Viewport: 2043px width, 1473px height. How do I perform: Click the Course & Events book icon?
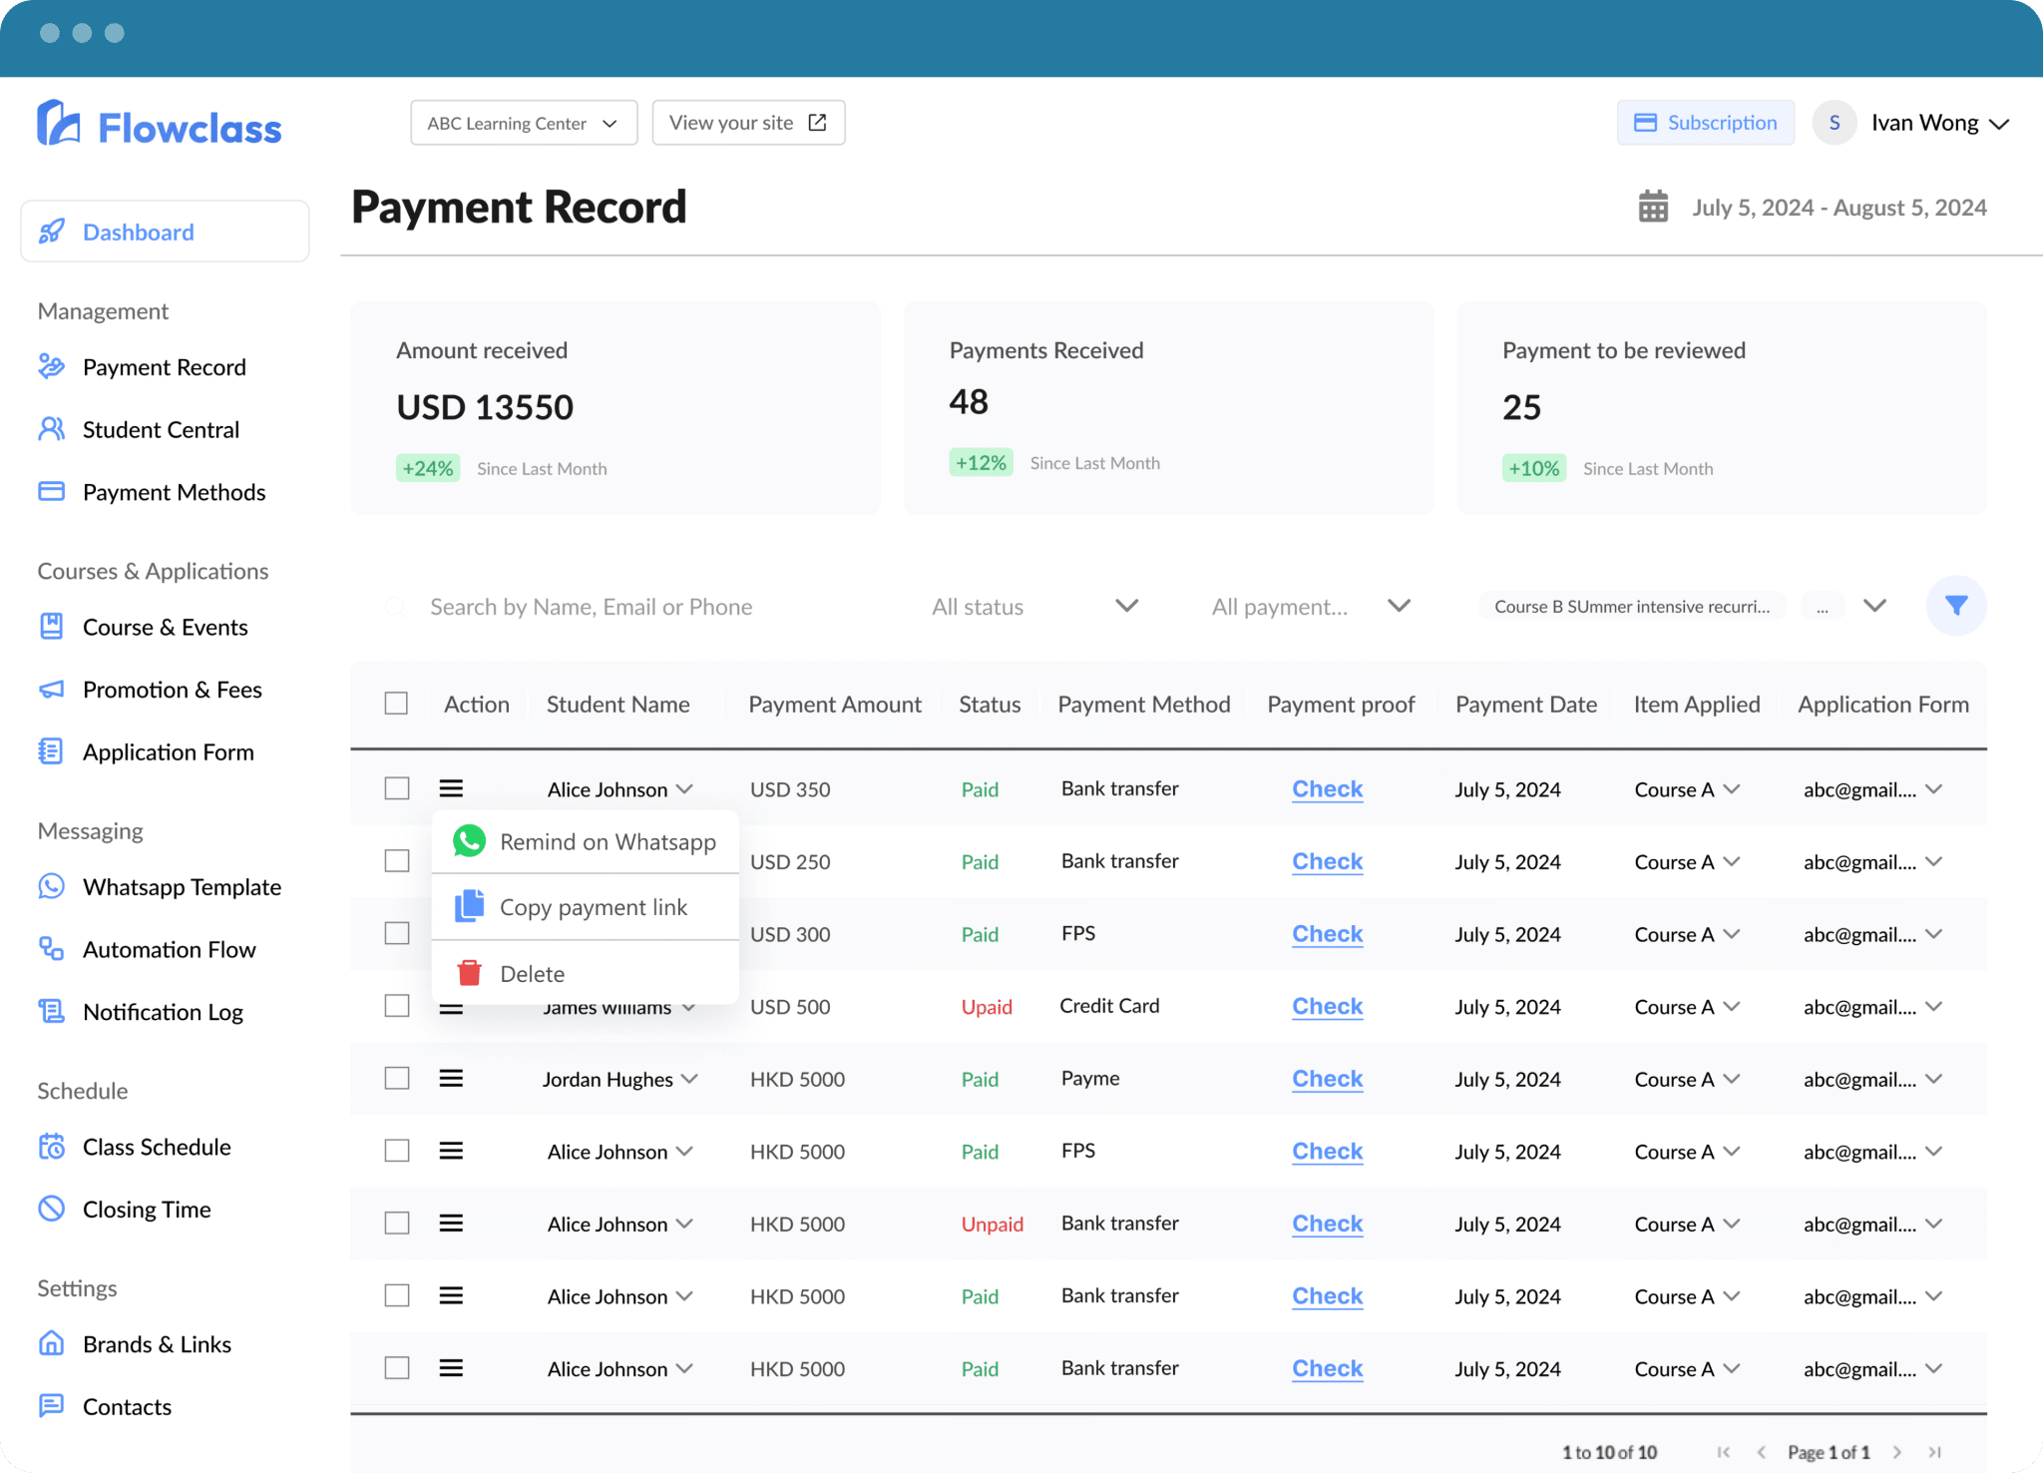(51, 627)
